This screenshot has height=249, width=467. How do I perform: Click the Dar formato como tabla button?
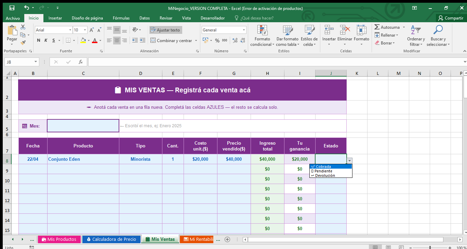pos(288,35)
